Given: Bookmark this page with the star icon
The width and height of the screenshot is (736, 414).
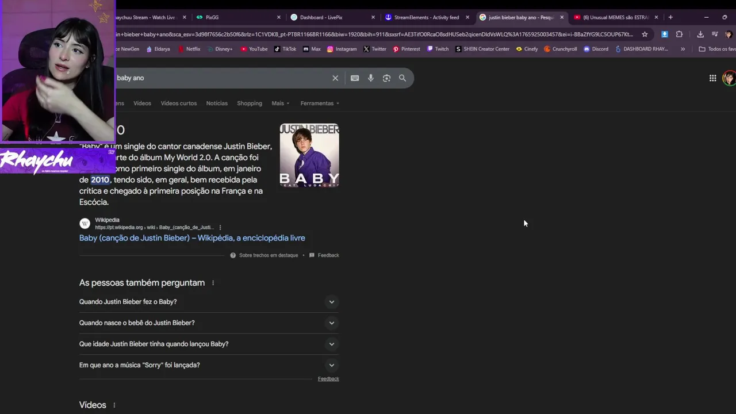Looking at the screenshot, I should point(645,34).
